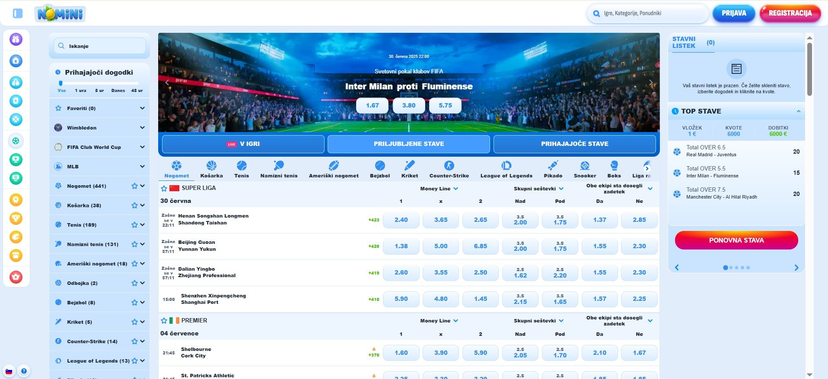Focus the Iskanje search field

pyautogui.click(x=100, y=46)
